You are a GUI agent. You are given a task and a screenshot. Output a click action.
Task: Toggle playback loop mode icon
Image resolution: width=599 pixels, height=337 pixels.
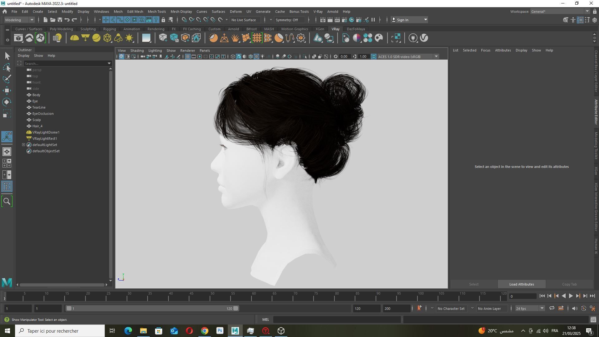click(552, 309)
